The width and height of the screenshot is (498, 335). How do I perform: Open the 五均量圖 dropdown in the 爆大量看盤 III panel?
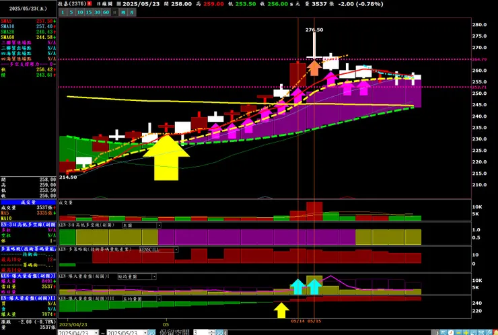click(x=141, y=299)
